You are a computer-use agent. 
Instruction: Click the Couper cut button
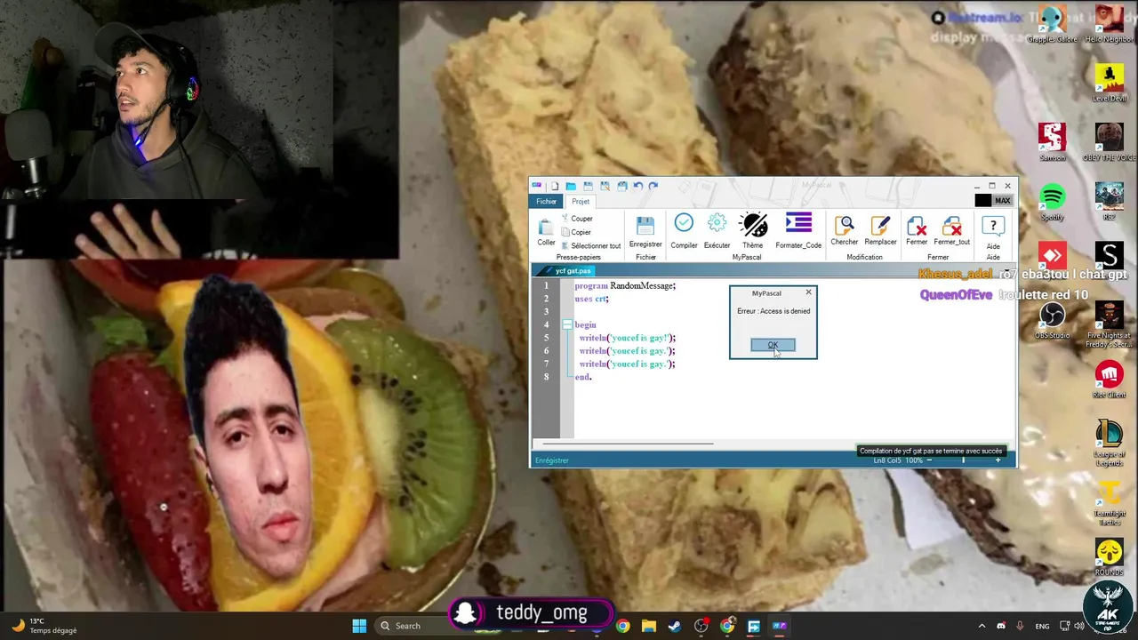tap(576, 219)
